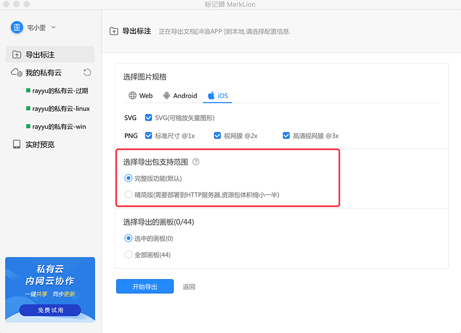The height and width of the screenshot is (333, 461).
Task: Click the help question mark icon
Action: (196, 162)
